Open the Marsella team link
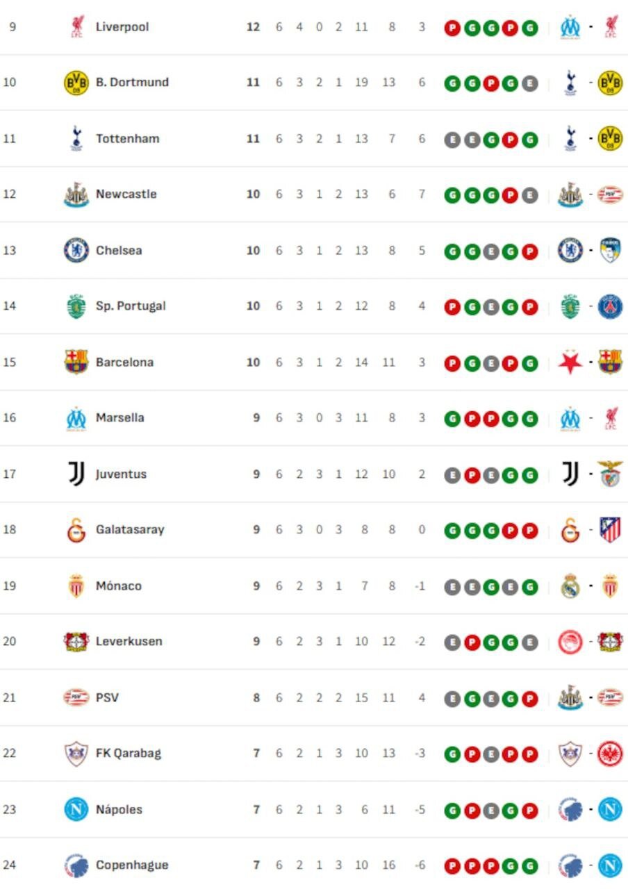This screenshot has height=889, width=628. click(119, 418)
